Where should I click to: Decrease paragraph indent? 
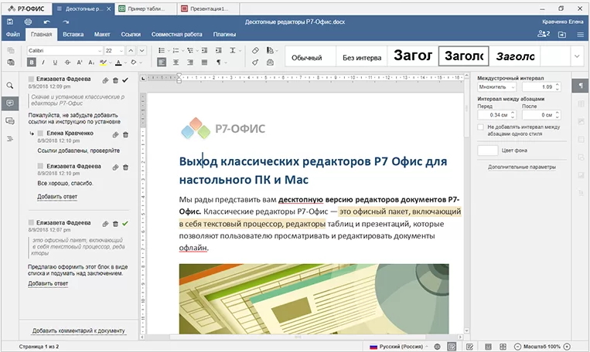point(204,50)
